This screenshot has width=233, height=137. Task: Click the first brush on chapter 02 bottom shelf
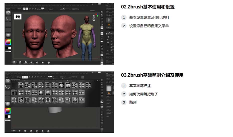pos(14,62)
